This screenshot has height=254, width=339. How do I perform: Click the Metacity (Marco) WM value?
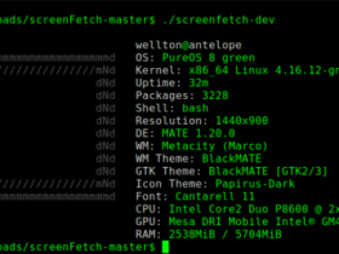click(215, 146)
